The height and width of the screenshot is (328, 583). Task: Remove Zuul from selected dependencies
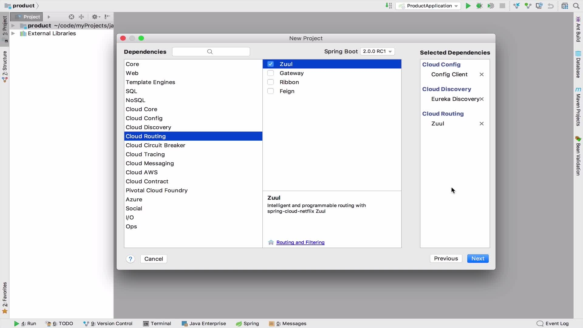pyautogui.click(x=481, y=124)
